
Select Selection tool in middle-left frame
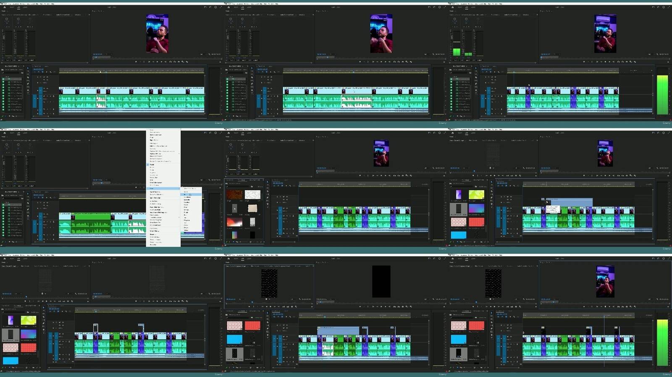tap(28, 194)
